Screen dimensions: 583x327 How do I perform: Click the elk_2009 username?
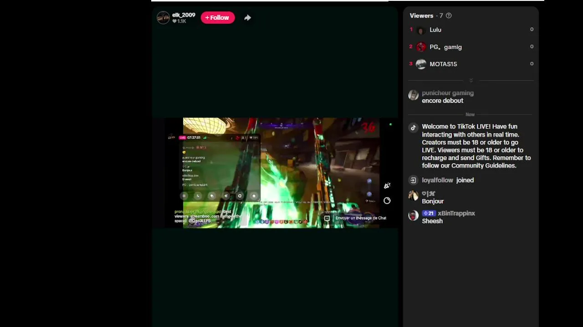[x=184, y=15]
